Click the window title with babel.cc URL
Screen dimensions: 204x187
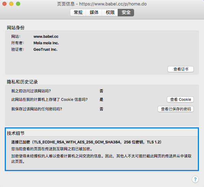[x=102, y=4]
